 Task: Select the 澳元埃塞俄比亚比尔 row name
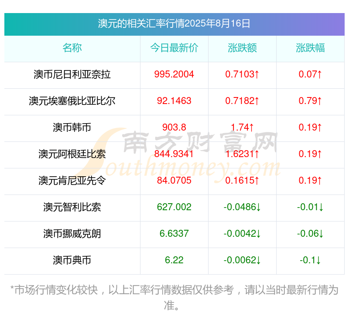[72, 101]
